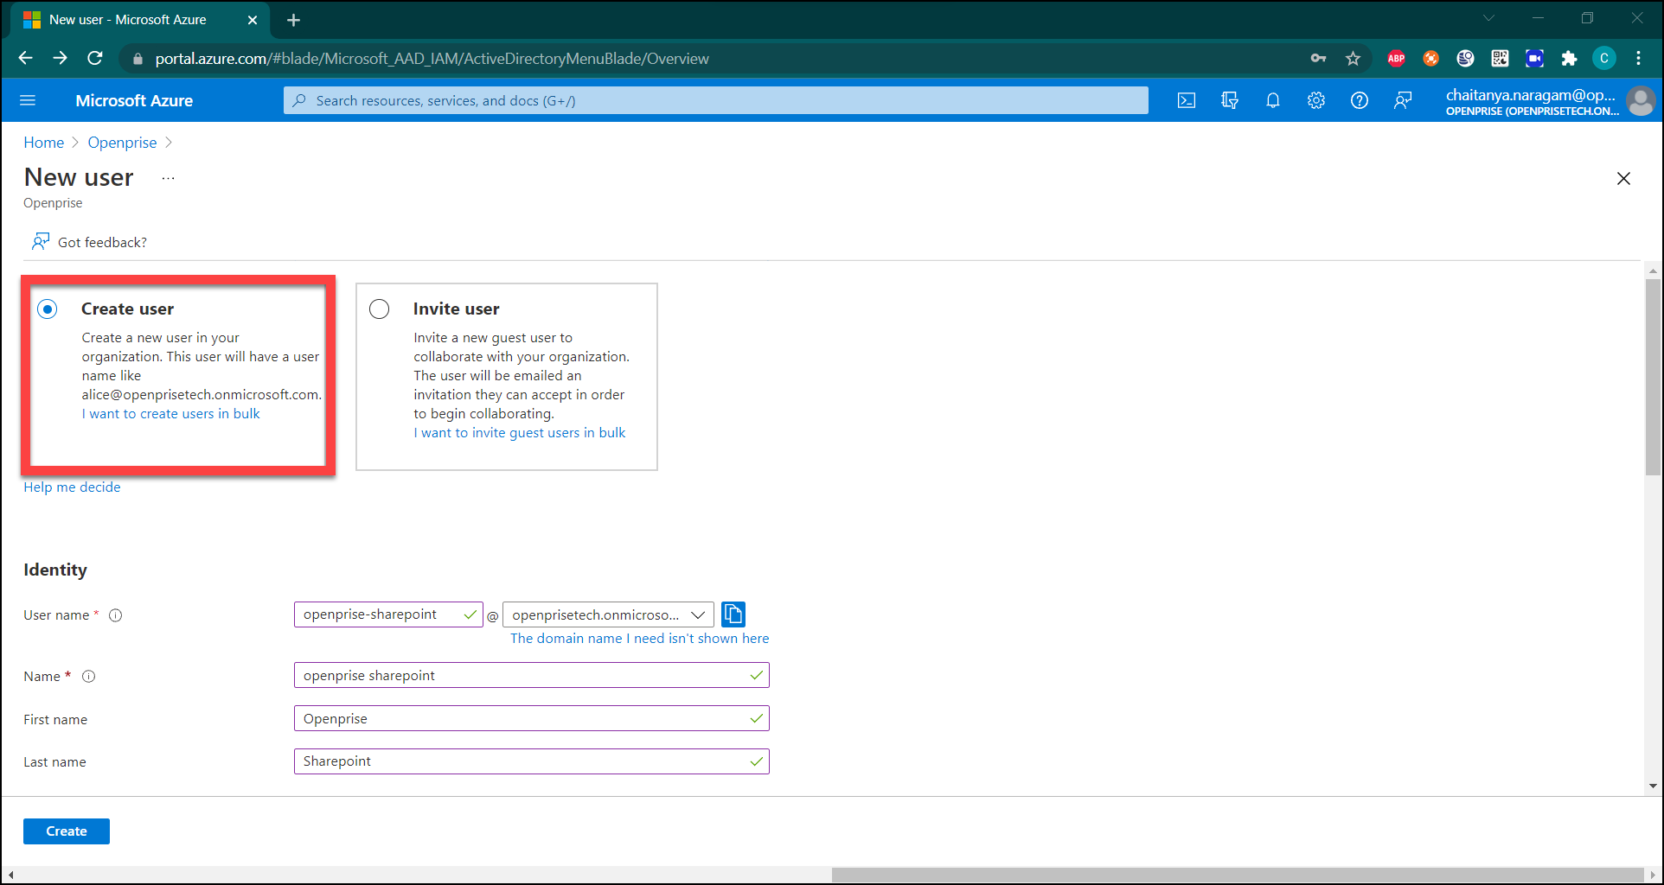1664x885 pixels.
Task: Click the chaitanya.naragam account name text
Action: pyautogui.click(x=1530, y=95)
